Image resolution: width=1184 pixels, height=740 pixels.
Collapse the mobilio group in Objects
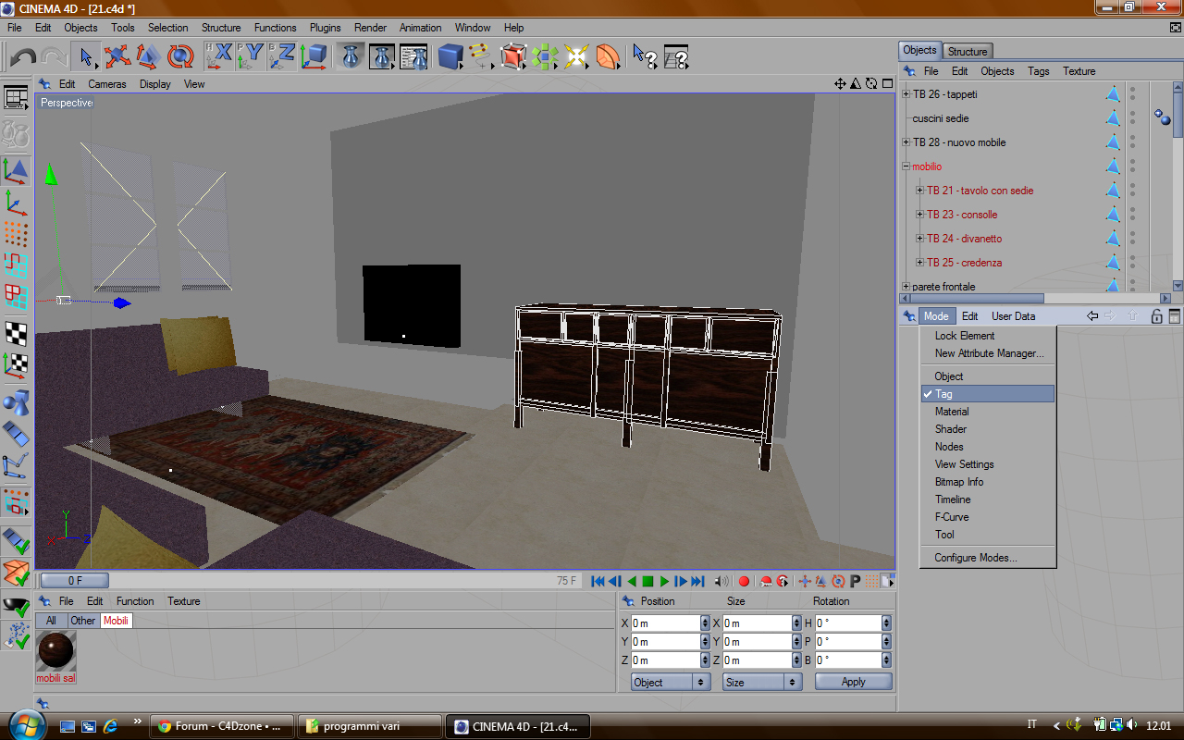pos(906,166)
